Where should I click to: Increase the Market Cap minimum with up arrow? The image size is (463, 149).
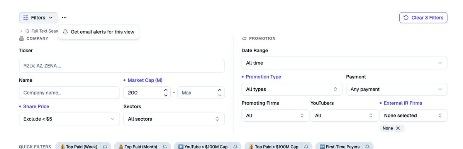[x=166, y=90]
